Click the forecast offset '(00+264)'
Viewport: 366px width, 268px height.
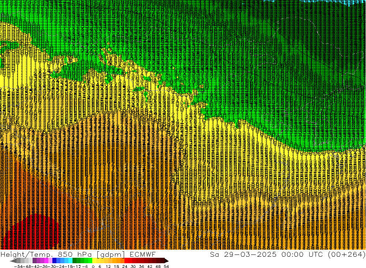tap(347, 254)
